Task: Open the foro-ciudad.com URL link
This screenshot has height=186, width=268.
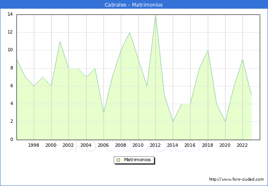Action: 236,179
